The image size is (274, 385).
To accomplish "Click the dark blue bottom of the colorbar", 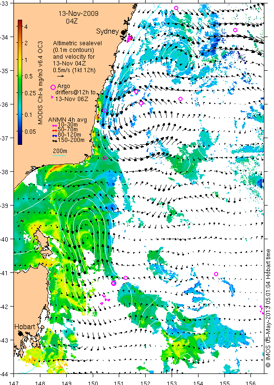I will (x=20, y=141).
